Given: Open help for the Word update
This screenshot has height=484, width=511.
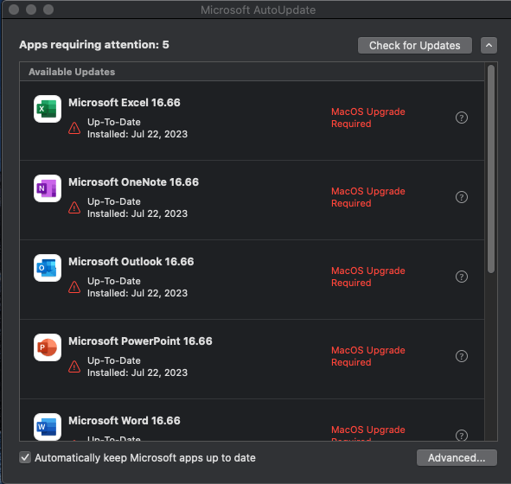Looking at the screenshot, I should click(x=462, y=435).
